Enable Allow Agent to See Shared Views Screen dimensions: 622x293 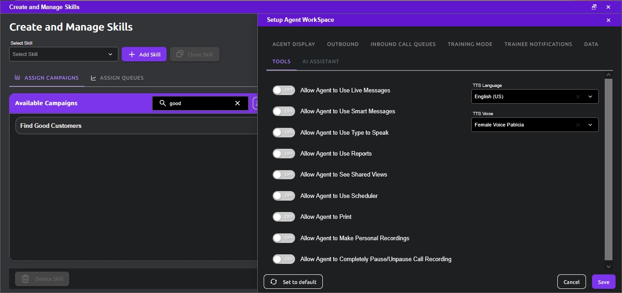284,175
